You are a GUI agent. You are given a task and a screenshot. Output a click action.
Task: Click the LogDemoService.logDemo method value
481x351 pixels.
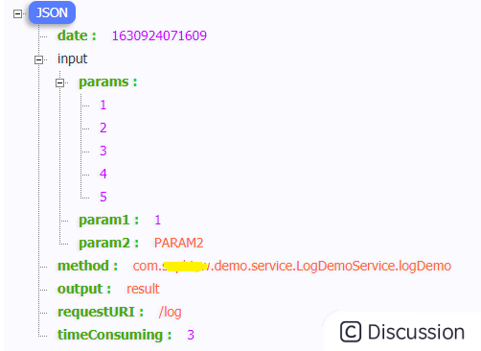tap(291, 266)
